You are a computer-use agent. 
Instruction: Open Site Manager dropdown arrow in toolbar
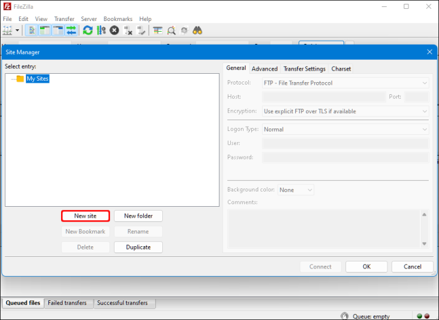tap(17, 31)
